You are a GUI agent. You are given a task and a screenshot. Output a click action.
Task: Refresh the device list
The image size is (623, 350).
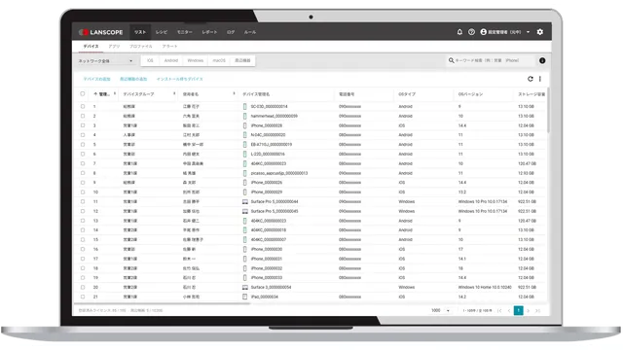coord(530,79)
